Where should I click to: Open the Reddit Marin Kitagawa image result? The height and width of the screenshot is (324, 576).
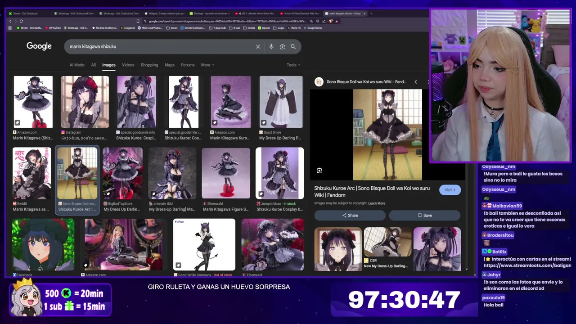click(31, 173)
